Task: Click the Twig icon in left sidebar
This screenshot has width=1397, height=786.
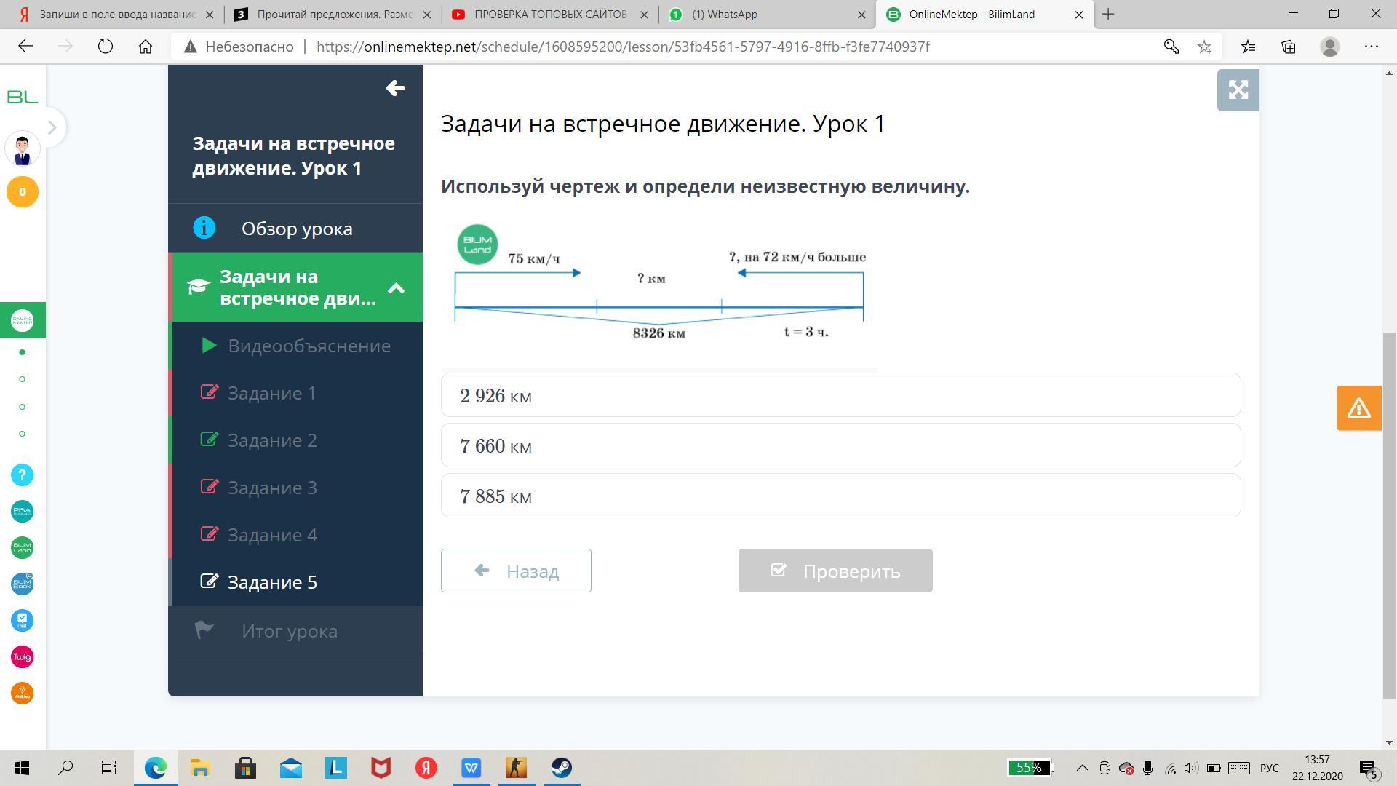Action: tap(22, 657)
